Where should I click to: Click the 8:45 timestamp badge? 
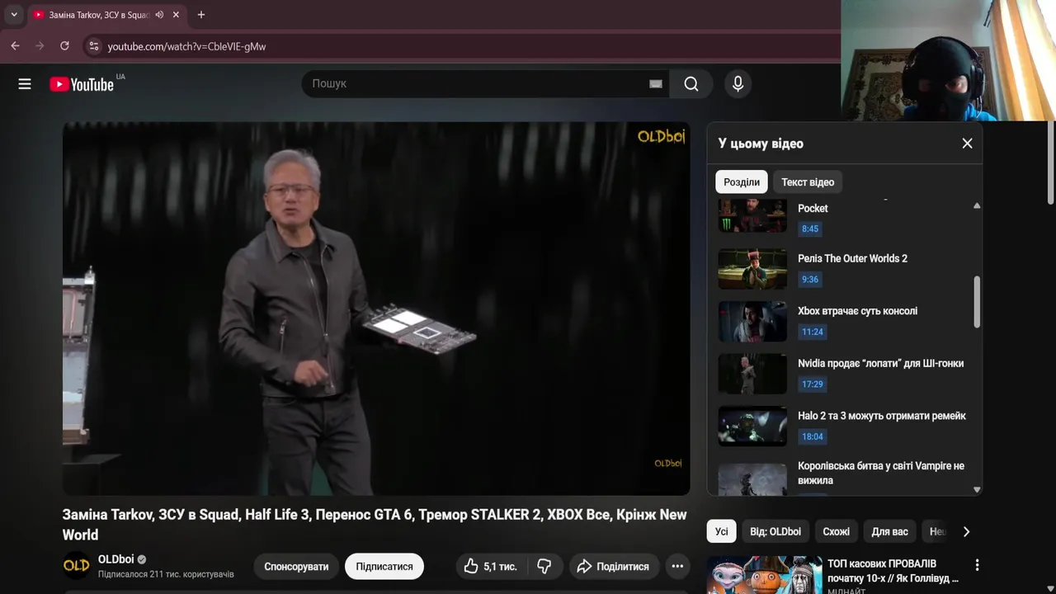pos(810,229)
